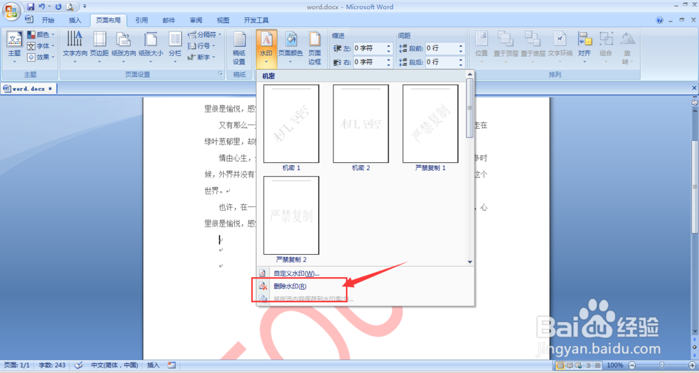
Task: Click the redo/repeat icon
Action: [58, 7]
